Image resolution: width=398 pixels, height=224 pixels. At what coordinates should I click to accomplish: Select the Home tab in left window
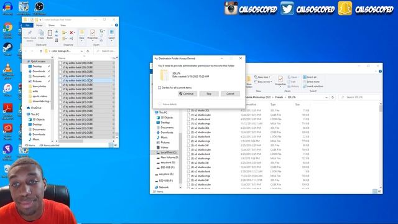coord(39,25)
